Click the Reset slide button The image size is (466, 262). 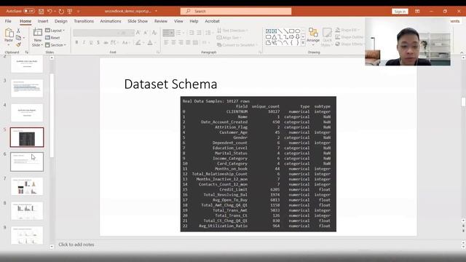click(x=52, y=38)
